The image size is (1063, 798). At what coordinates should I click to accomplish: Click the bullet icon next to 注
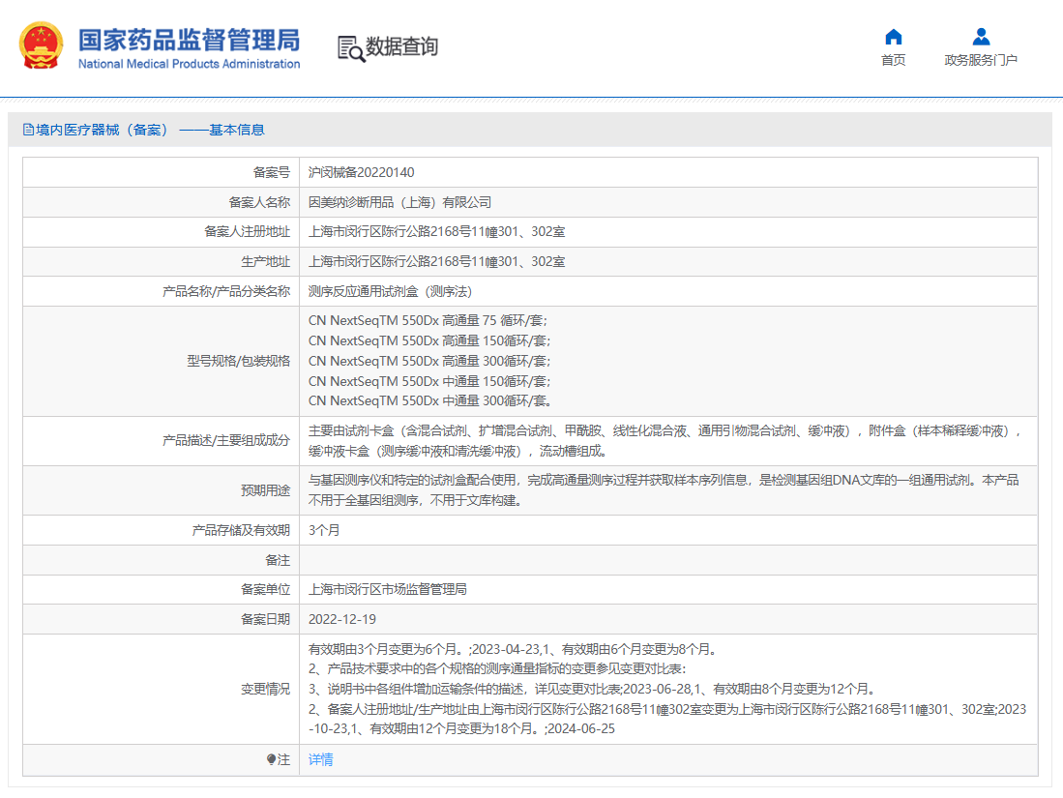tap(271, 759)
